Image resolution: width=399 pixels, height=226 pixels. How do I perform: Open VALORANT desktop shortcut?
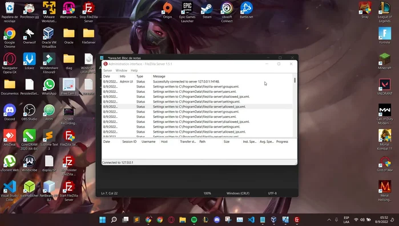[385, 87]
